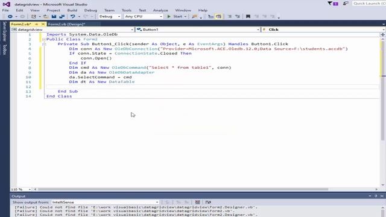Open the arrow beside Start button
Screen dimensions: 386x217
pyautogui.click(x=185, y=16)
